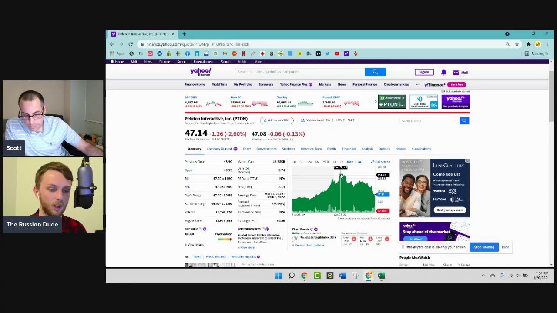Image resolution: width=557 pixels, height=313 pixels.
Task: Filter news by Press Releases
Action: (216, 256)
